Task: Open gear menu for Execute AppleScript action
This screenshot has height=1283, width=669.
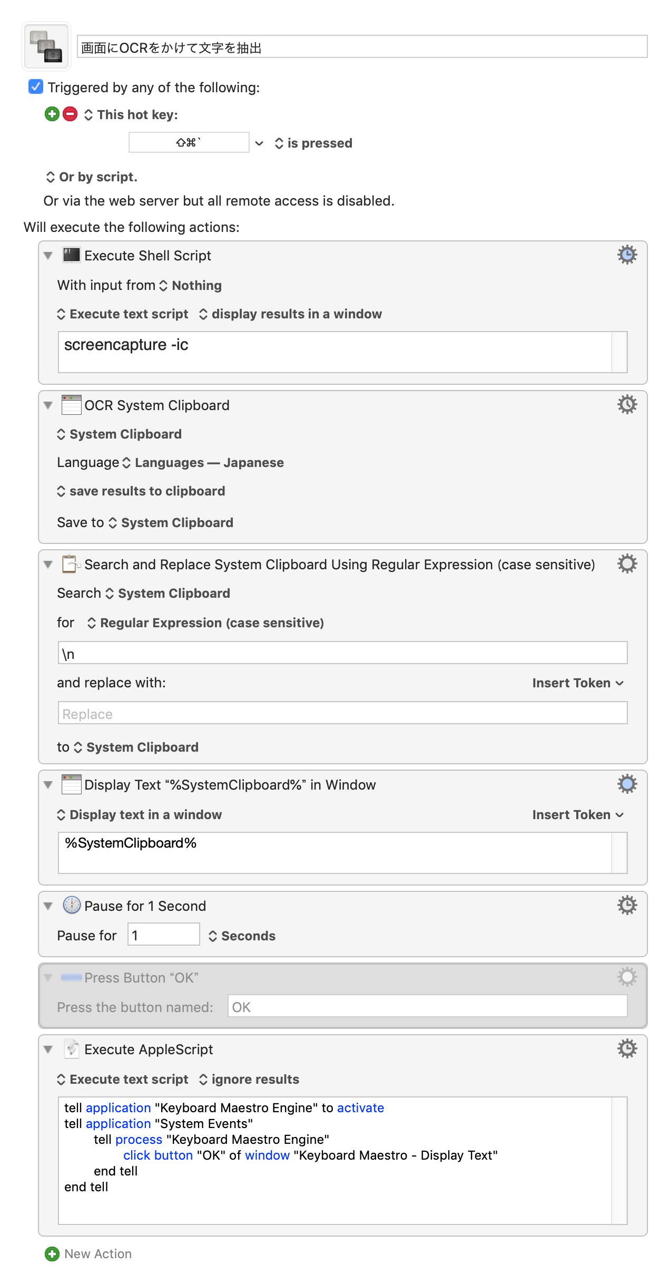Action: [x=627, y=1049]
